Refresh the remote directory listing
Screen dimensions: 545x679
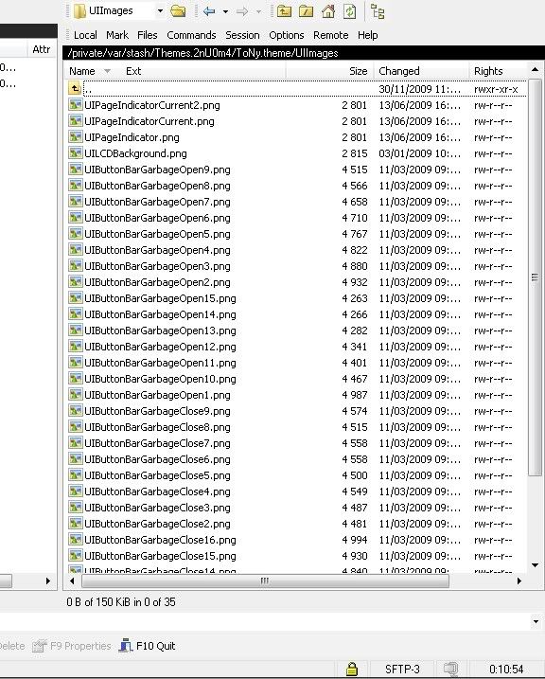[x=349, y=11]
